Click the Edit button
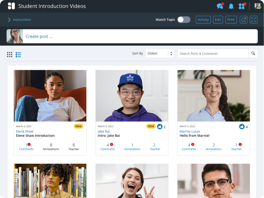This screenshot has height=198, width=264. 218,20
